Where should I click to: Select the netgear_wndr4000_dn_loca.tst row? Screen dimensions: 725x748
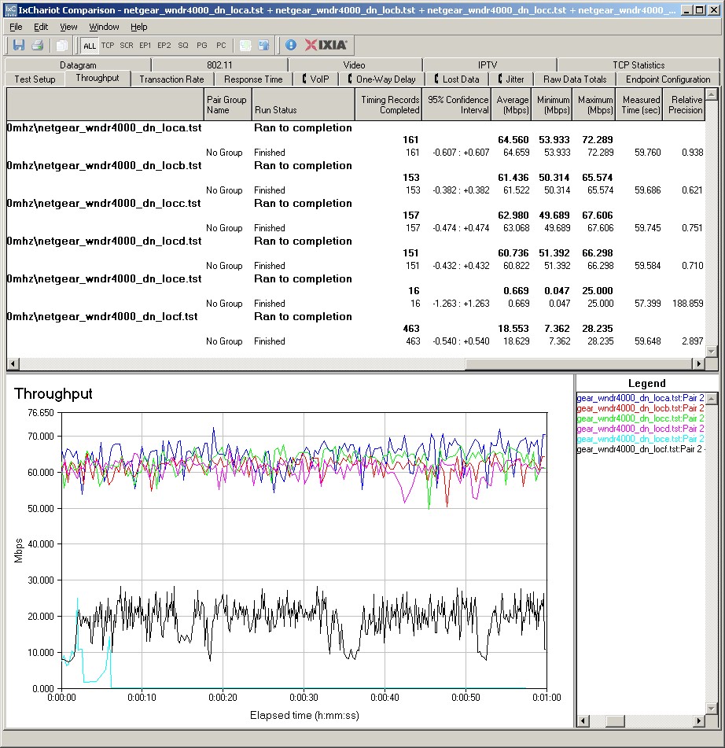click(x=355, y=128)
